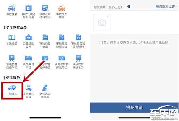
Task: Open 满分教育暂停申请 icon
Action: 45,58
